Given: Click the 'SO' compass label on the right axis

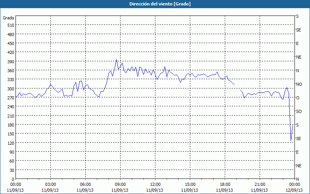Looking at the screenshot, I should tap(299, 111).
